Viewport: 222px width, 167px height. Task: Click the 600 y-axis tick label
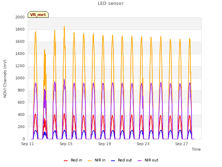(x=21, y=102)
